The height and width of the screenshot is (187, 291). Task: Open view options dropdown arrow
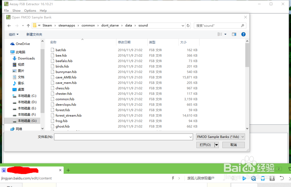[x=225, y=34]
